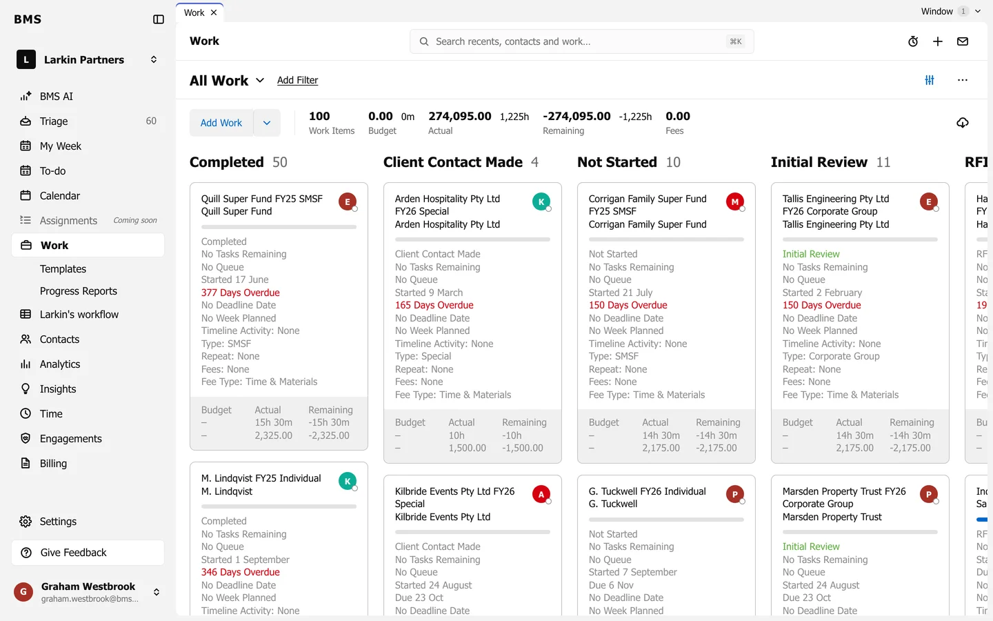Toggle the sidebar collapse icon
The height and width of the screenshot is (621, 993).
point(159,19)
